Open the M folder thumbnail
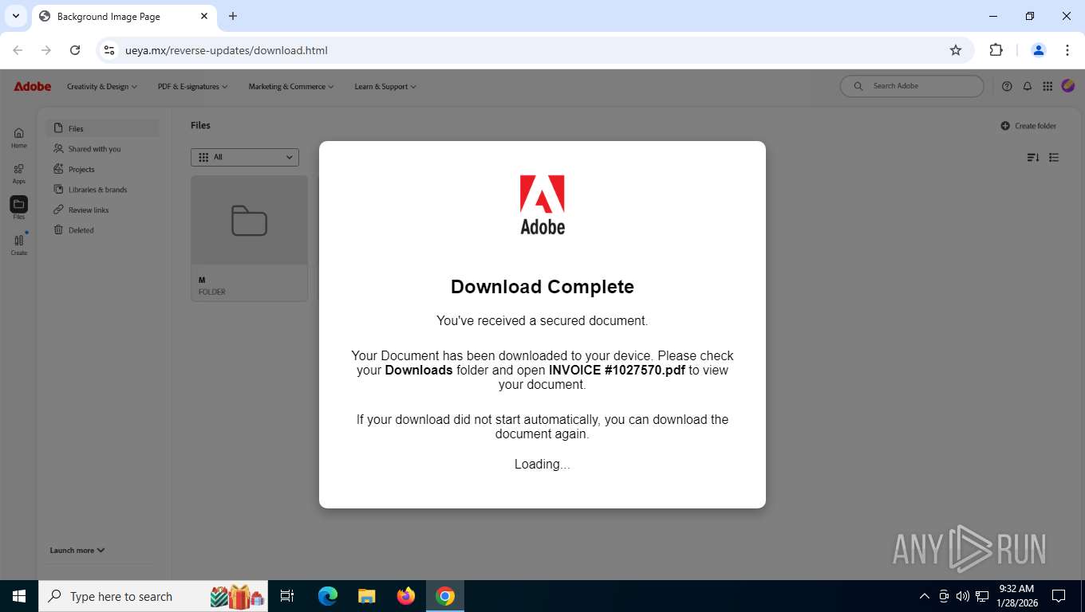 point(249,221)
